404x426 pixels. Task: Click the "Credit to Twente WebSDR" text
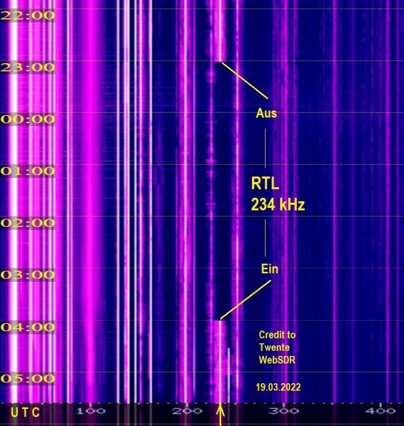click(x=276, y=347)
